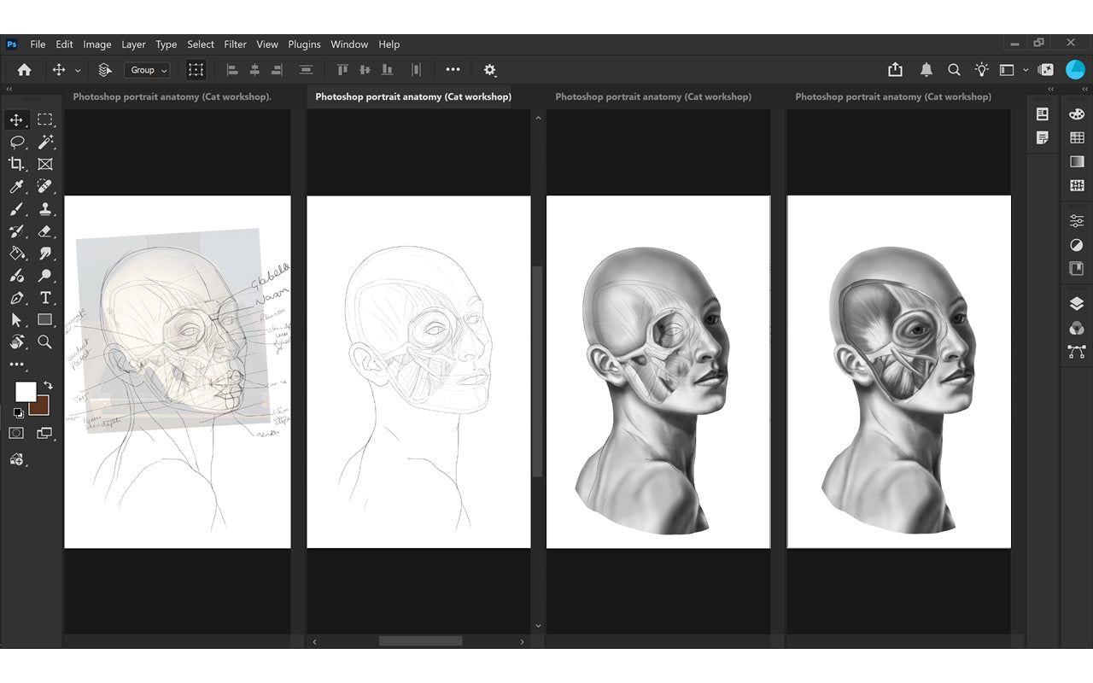1093x683 pixels.
Task: Open the Plugins menu
Action: 304,44
